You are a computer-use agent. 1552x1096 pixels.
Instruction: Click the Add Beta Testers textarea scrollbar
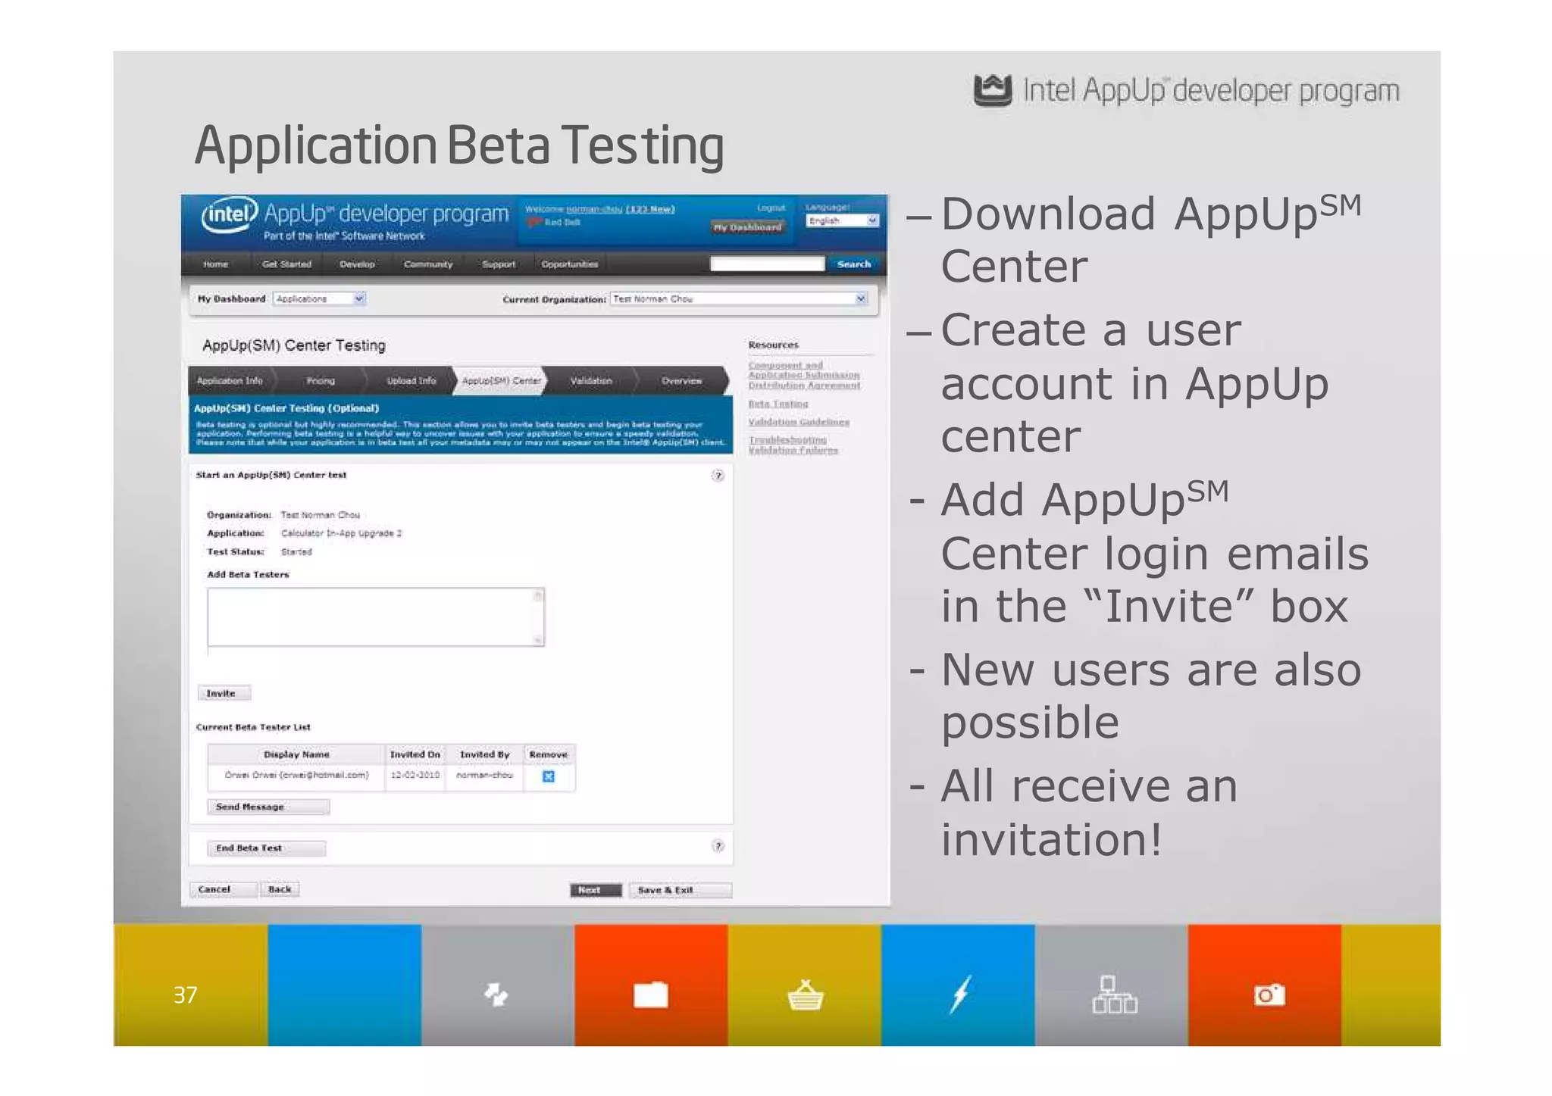538,617
